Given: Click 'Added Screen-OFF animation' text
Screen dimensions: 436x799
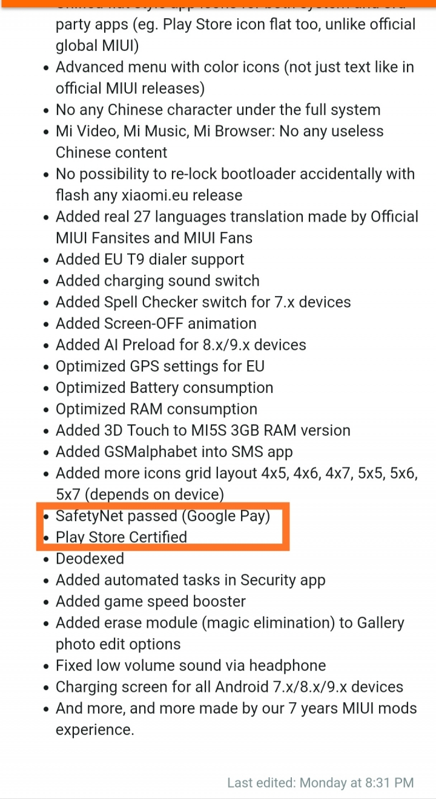Looking at the screenshot, I should click(x=156, y=324).
